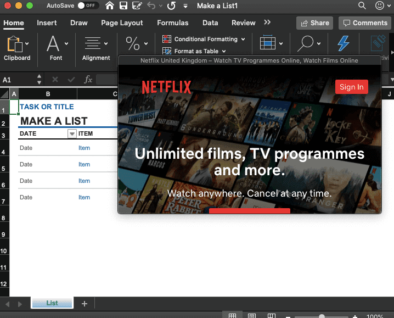Open the search magnifier in title bar

point(362,5)
